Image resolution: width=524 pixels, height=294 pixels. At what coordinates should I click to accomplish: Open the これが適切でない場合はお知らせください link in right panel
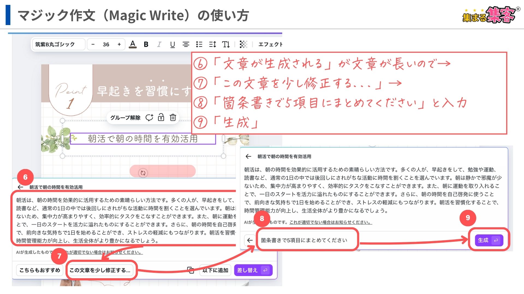pos(331,222)
